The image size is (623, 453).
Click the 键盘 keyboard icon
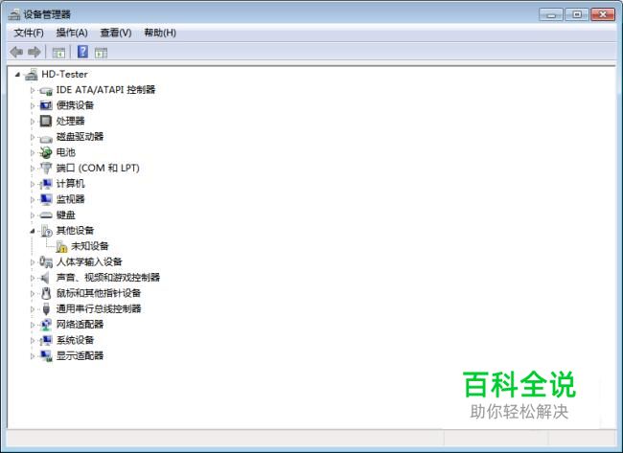point(46,215)
